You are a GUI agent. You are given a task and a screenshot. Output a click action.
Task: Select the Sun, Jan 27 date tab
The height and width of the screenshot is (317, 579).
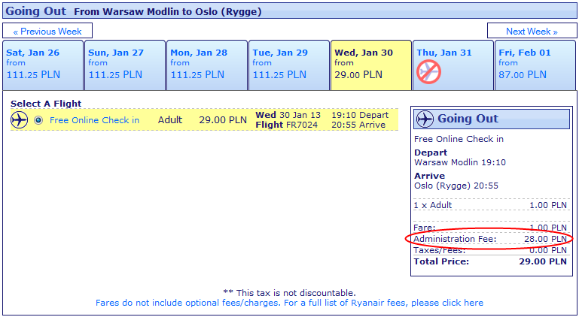click(x=125, y=64)
